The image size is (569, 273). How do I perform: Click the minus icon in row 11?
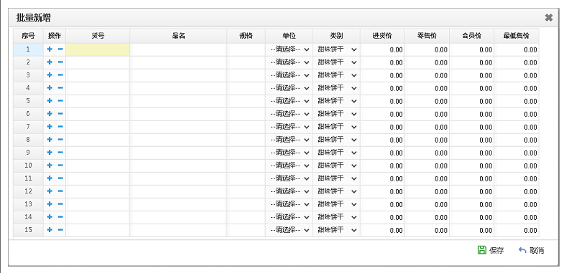(60, 178)
